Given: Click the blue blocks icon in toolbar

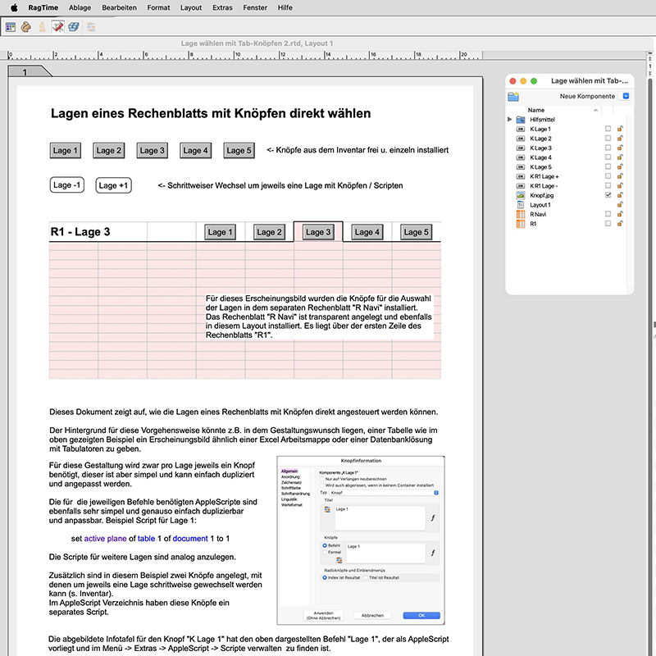Looking at the screenshot, I should pyautogui.click(x=74, y=27).
